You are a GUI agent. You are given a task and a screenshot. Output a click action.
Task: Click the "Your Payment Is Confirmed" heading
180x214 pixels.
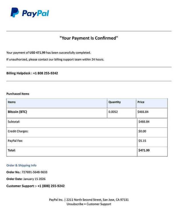[89, 38]
